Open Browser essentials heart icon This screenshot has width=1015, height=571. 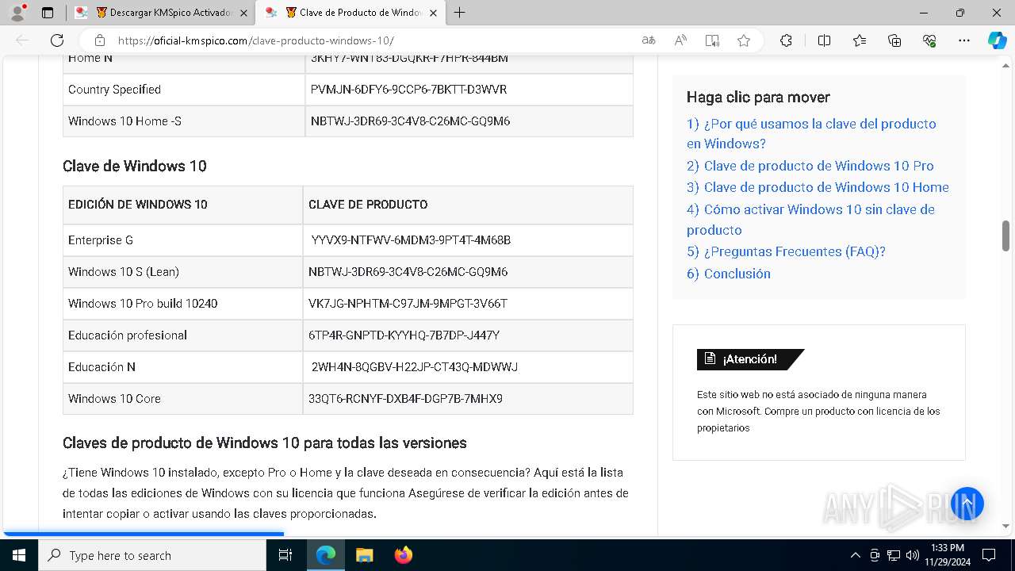(929, 40)
